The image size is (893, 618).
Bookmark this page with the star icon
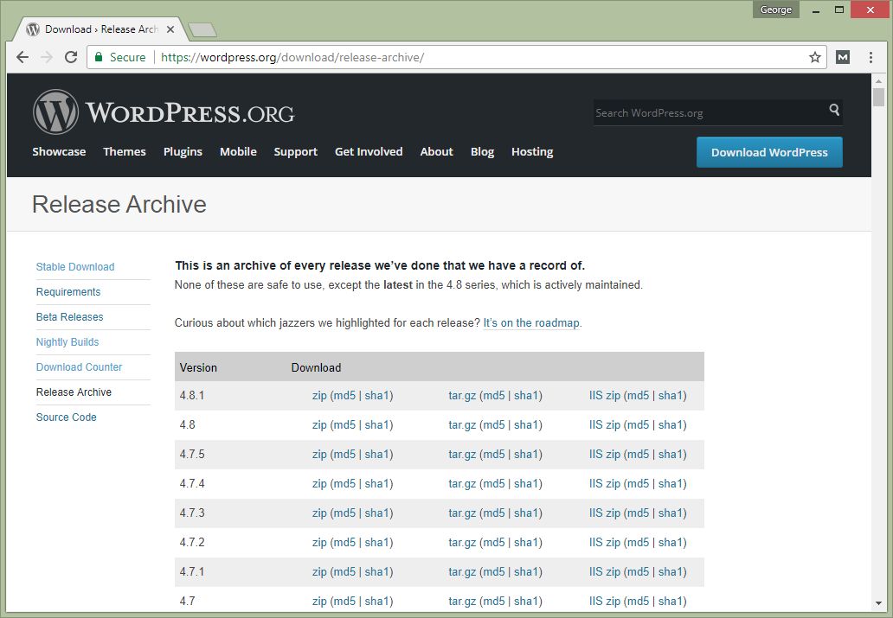pos(815,57)
